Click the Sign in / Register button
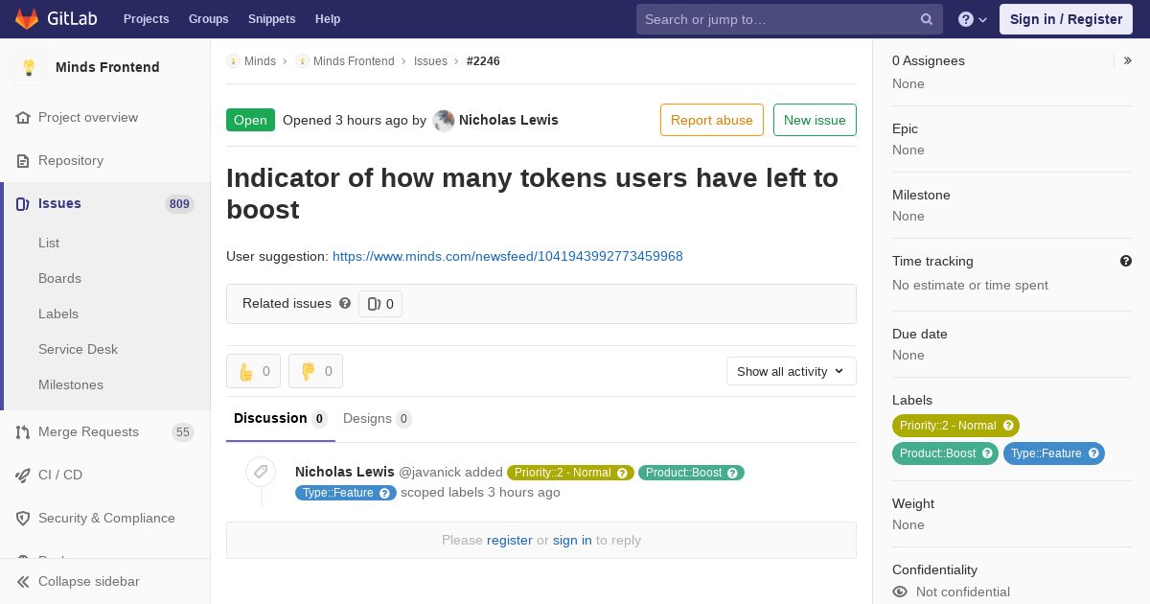Screen dimensions: 1150x604 (x=1066, y=19)
